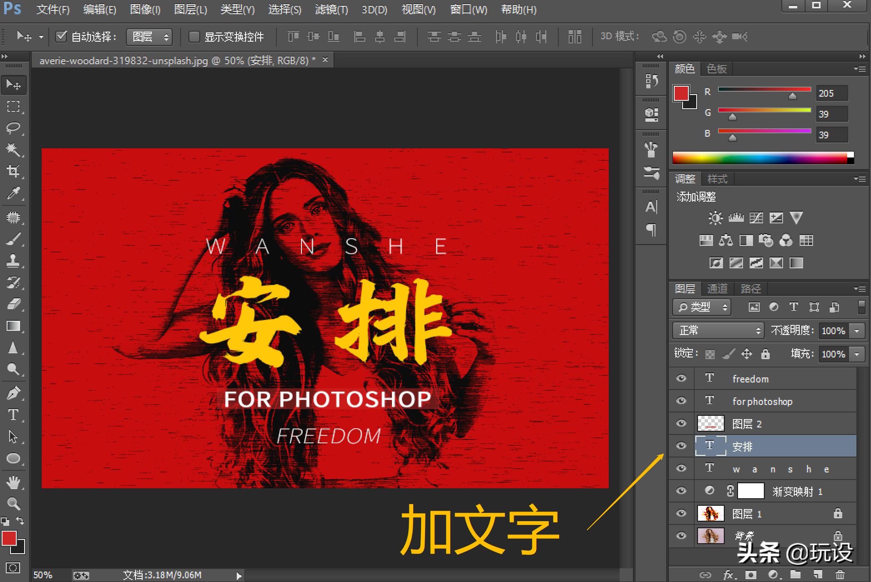
Task: Open the Filter menu
Action: click(331, 9)
